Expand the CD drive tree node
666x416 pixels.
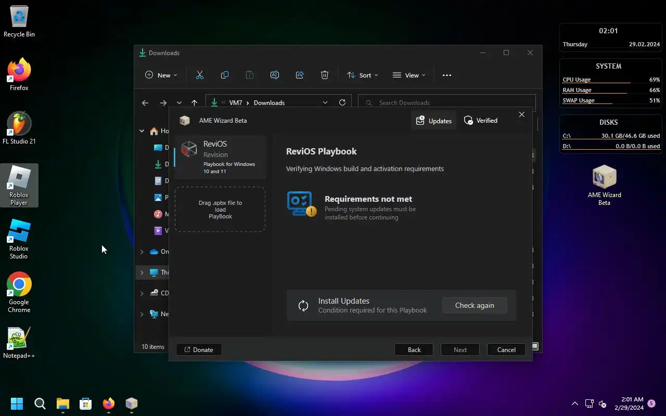[x=142, y=293]
